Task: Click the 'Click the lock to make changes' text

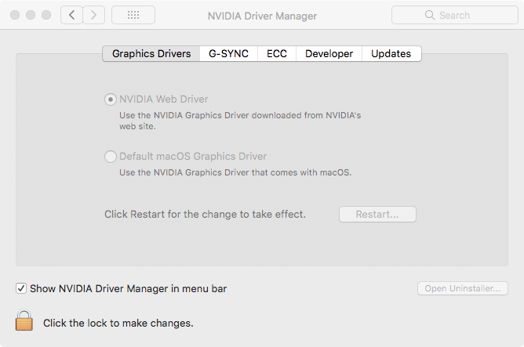Action: click(118, 322)
